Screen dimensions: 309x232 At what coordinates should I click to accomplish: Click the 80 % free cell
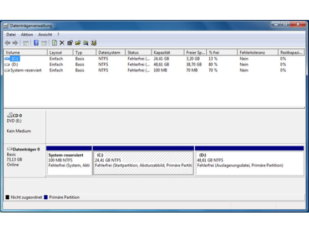213,64
